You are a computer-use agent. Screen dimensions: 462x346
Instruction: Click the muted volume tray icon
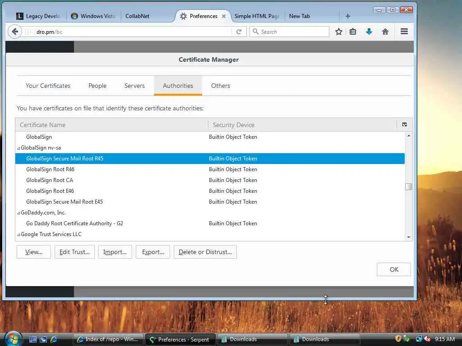[427, 339]
